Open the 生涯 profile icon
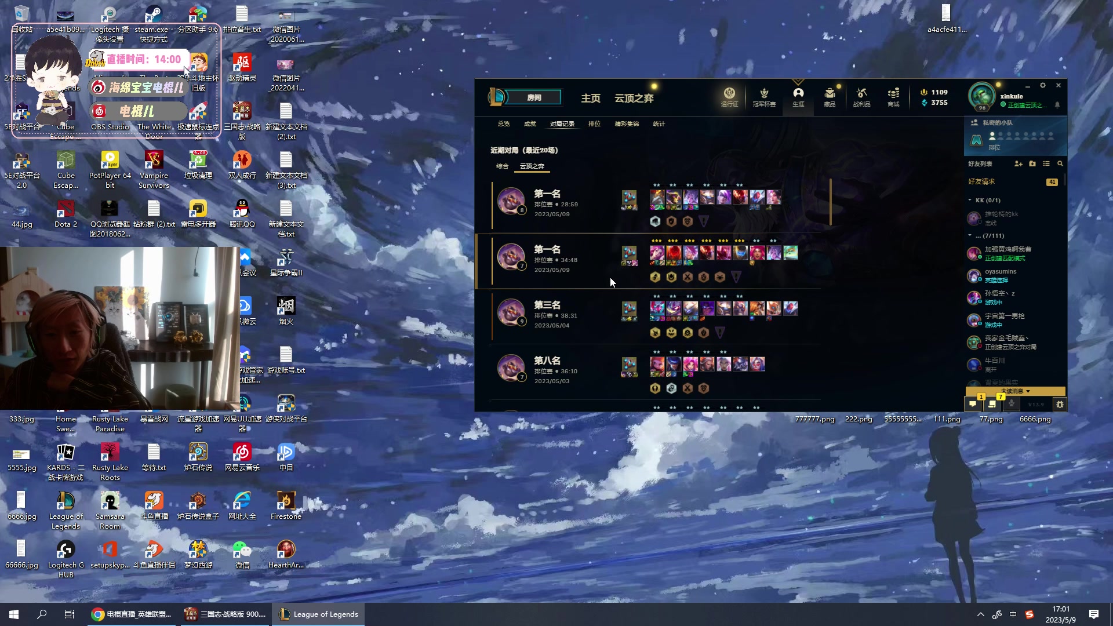Viewport: 1113px width, 626px height. [x=798, y=96]
